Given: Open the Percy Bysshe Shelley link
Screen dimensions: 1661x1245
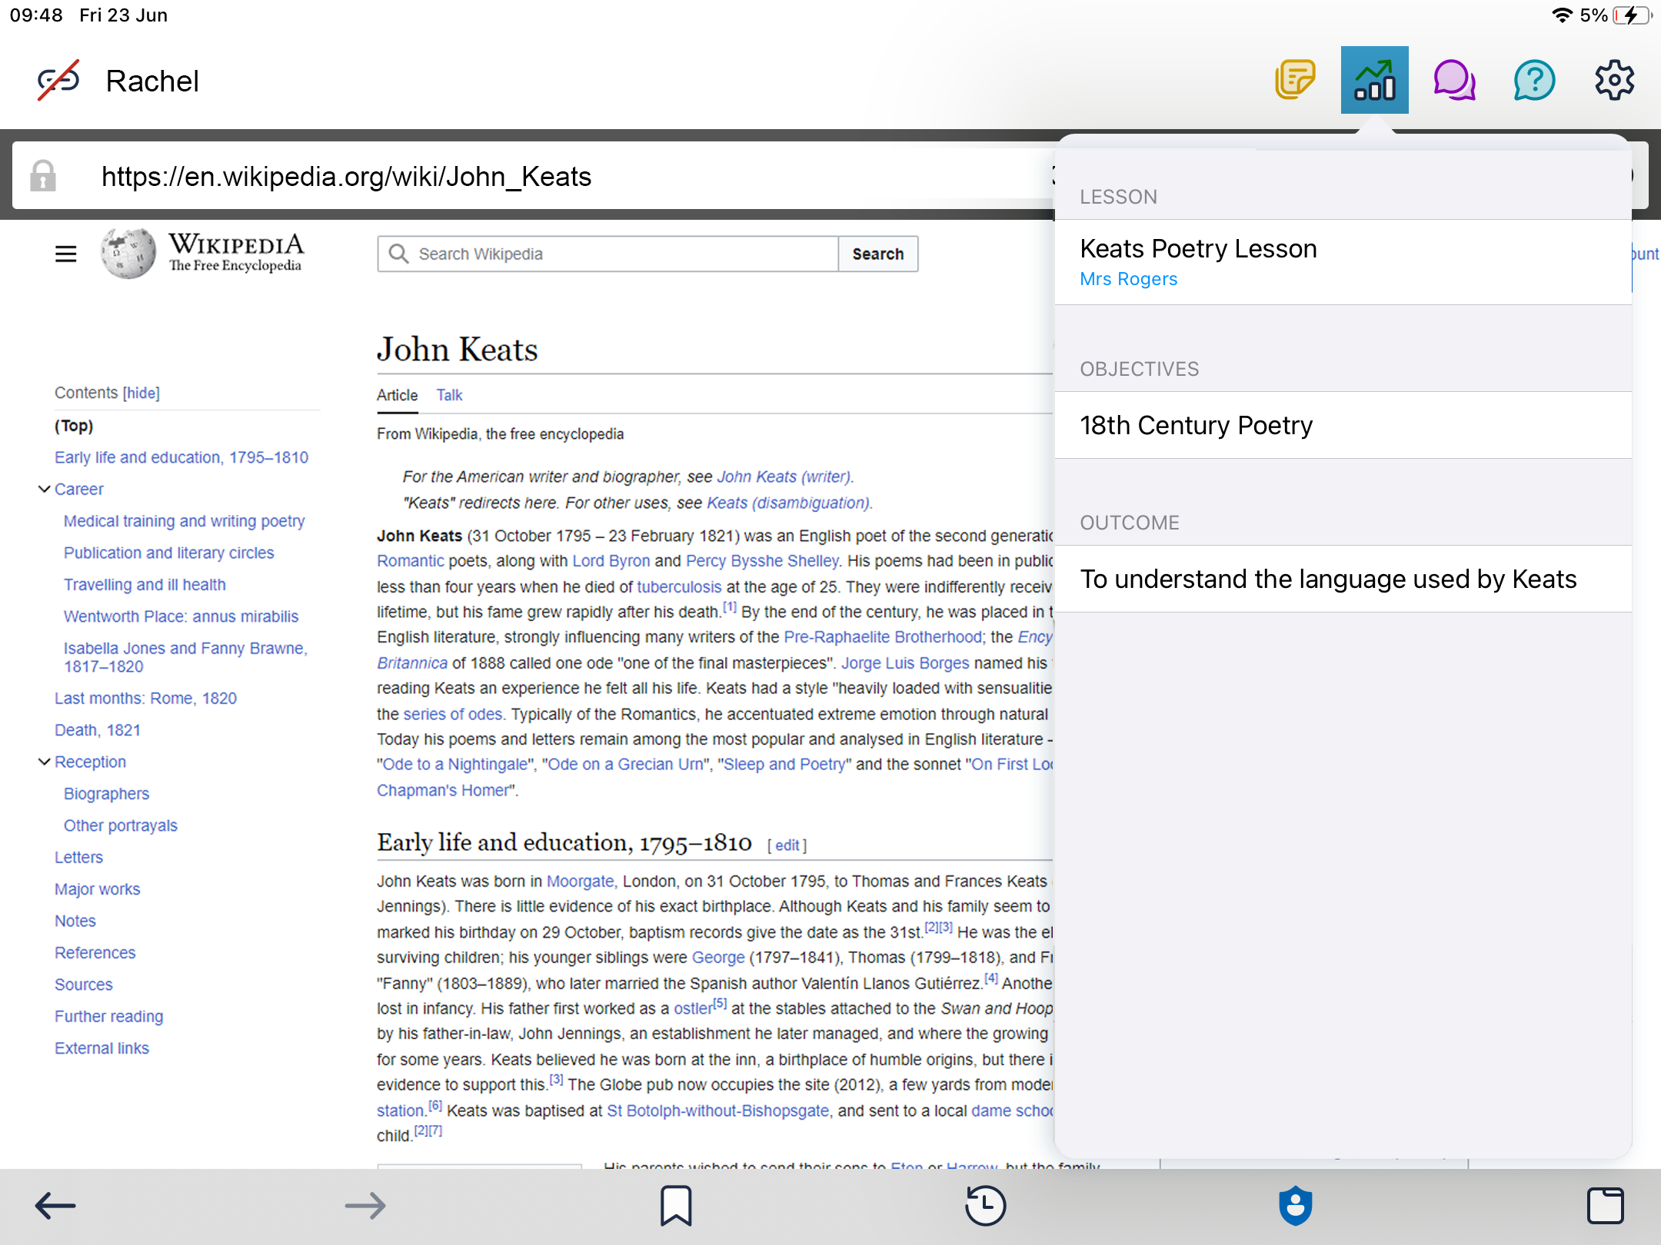Looking at the screenshot, I should click(x=762, y=561).
